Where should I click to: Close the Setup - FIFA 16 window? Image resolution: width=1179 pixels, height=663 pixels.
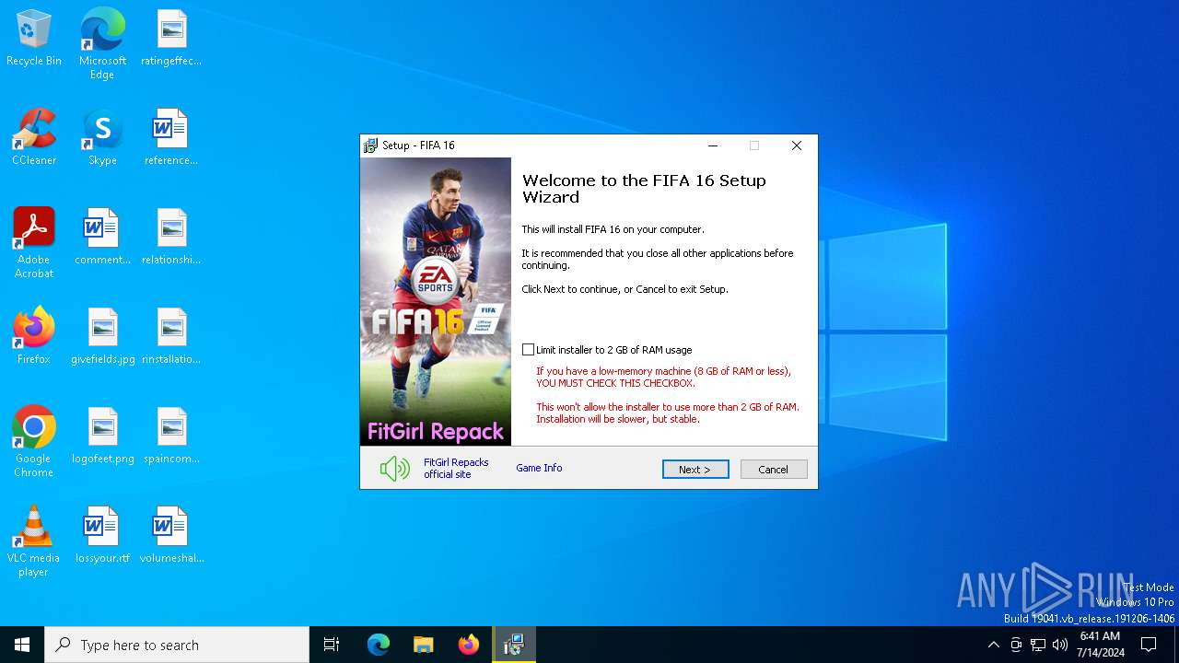pyautogui.click(x=797, y=145)
